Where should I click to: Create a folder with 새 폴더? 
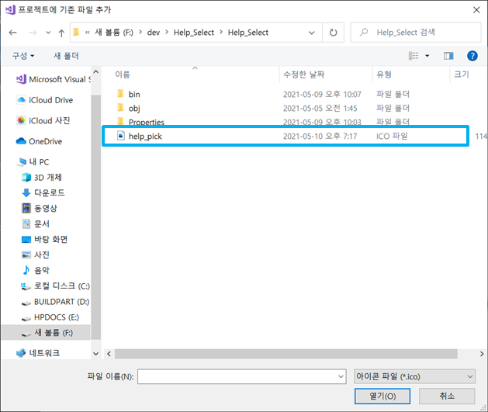click(x=66, y=56)
